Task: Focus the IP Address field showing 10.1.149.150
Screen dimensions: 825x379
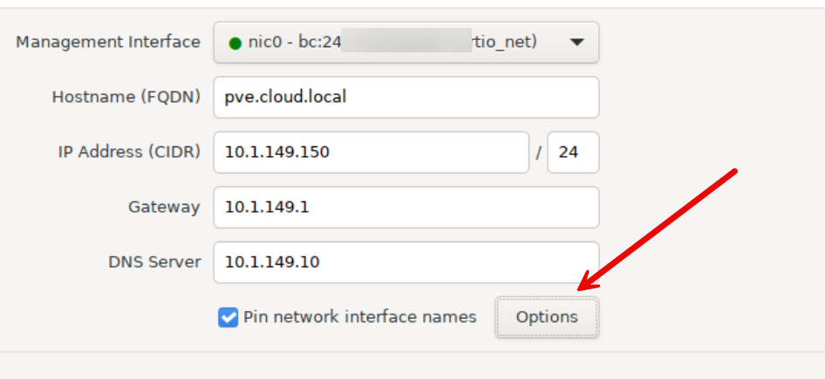Action: 371,152
